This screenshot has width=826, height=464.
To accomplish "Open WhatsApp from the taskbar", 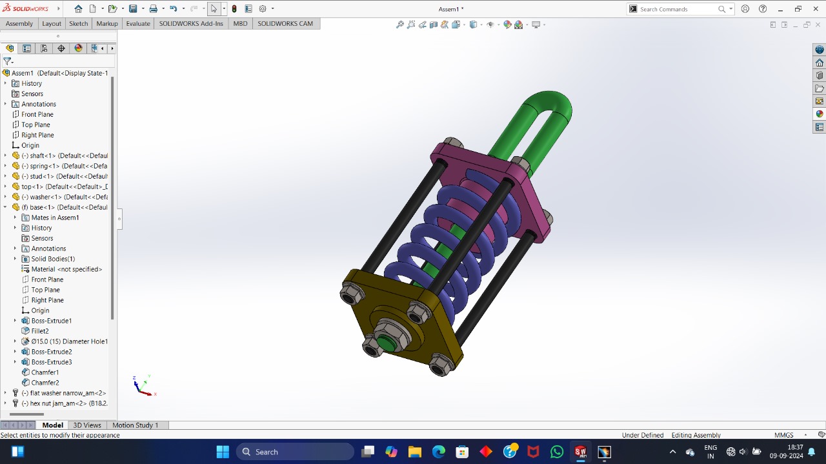I will pyautogui.click(x=557, y=452).
